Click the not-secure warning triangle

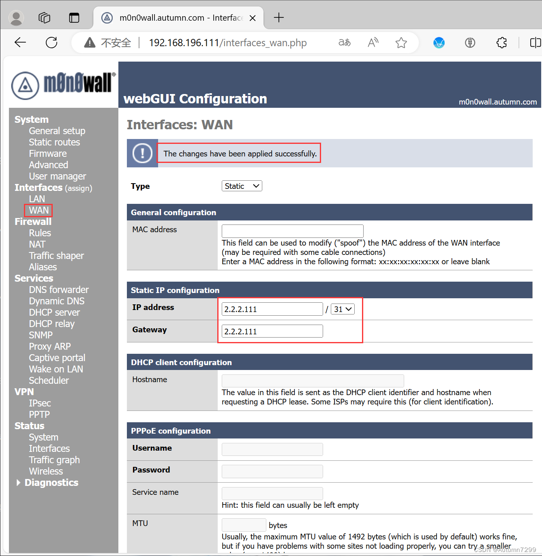[x=90, y=43]
